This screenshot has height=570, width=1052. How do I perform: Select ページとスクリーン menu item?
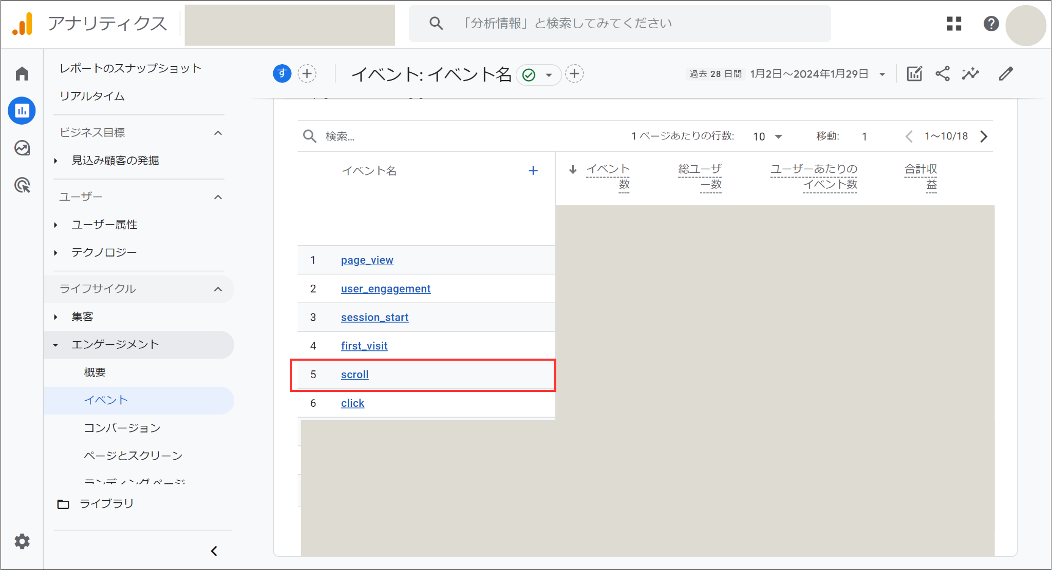[133, 456]
